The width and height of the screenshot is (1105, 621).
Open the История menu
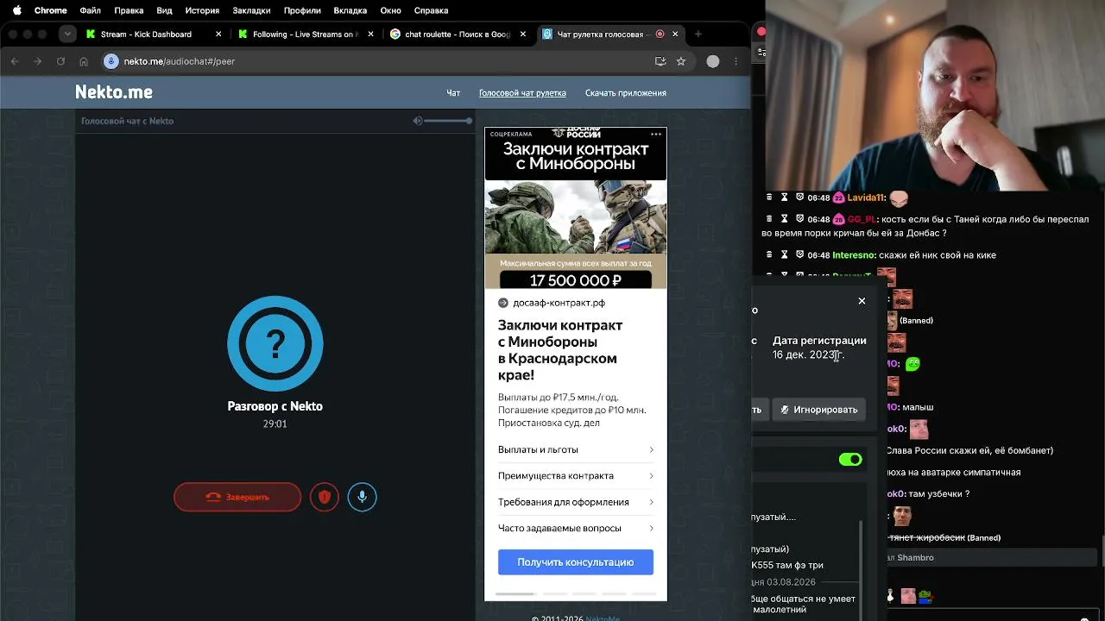[x=202, y=10]
